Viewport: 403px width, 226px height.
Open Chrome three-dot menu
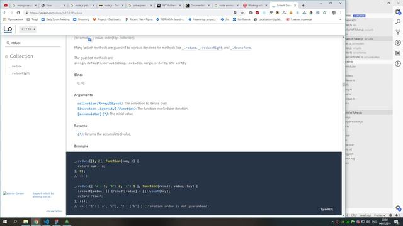(341, 13)
